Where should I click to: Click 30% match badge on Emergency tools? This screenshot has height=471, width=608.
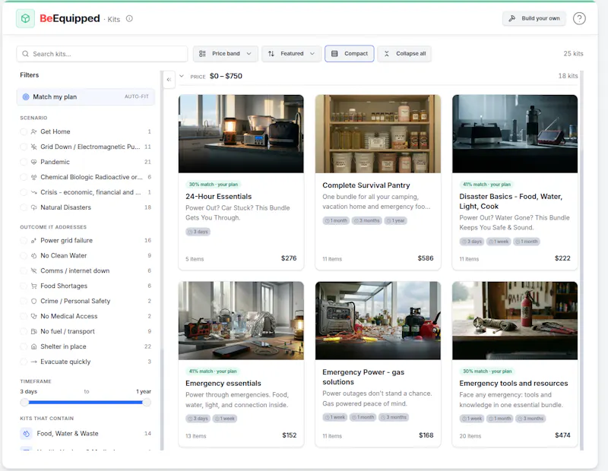pos(487,371)
